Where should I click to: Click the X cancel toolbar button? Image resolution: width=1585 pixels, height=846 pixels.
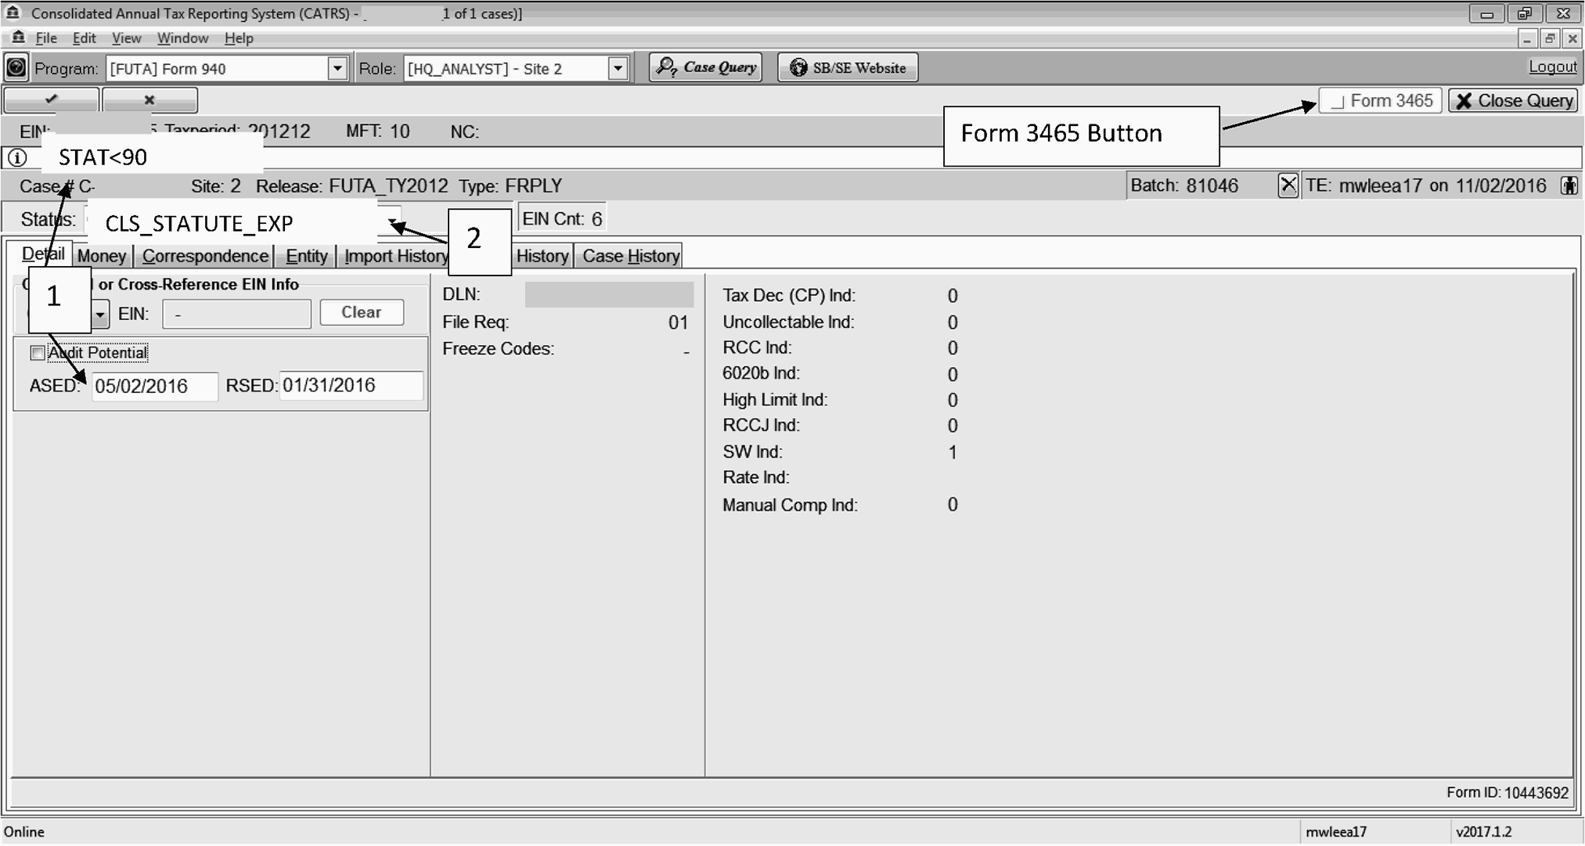point(149,100)
